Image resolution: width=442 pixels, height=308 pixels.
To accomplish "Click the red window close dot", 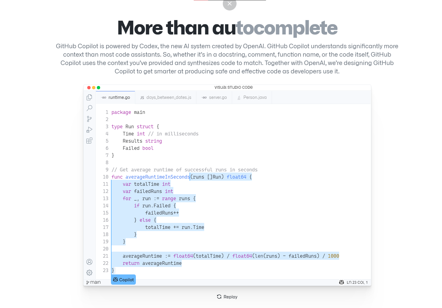I will tap(89, 87).
